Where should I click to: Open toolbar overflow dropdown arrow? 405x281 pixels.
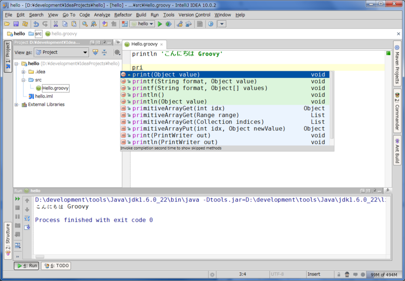(222, 24)
